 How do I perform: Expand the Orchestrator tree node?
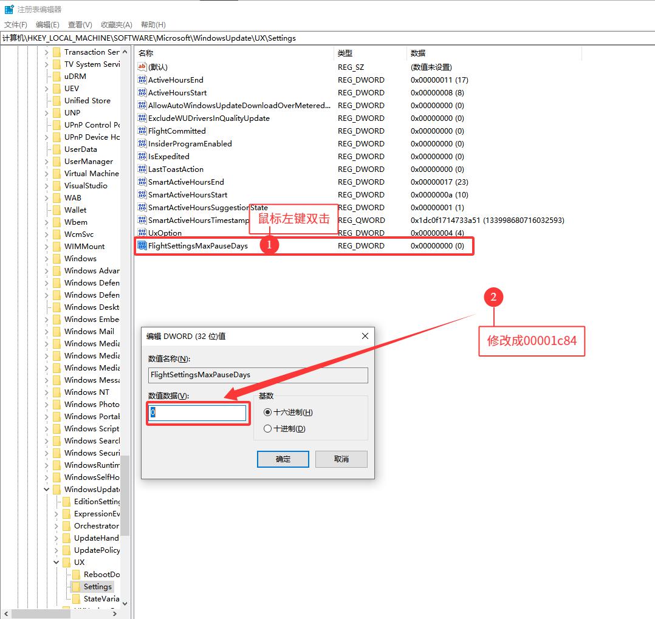[57, 526]
